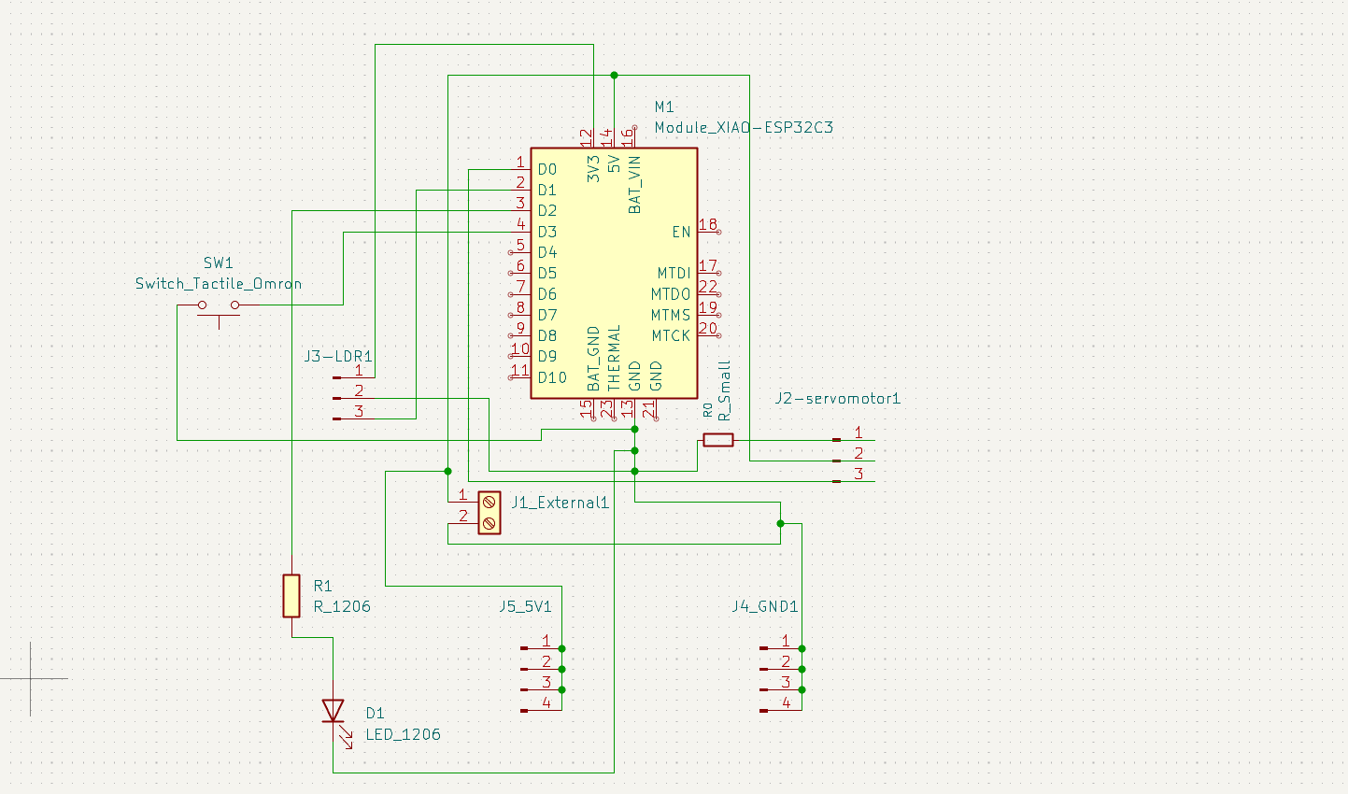Click the 'D0' pin name on the module
This screenshot has width=1348, height=794.
[x=547, y=169]
